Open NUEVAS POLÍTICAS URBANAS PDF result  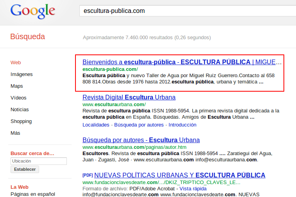[180, 175]
